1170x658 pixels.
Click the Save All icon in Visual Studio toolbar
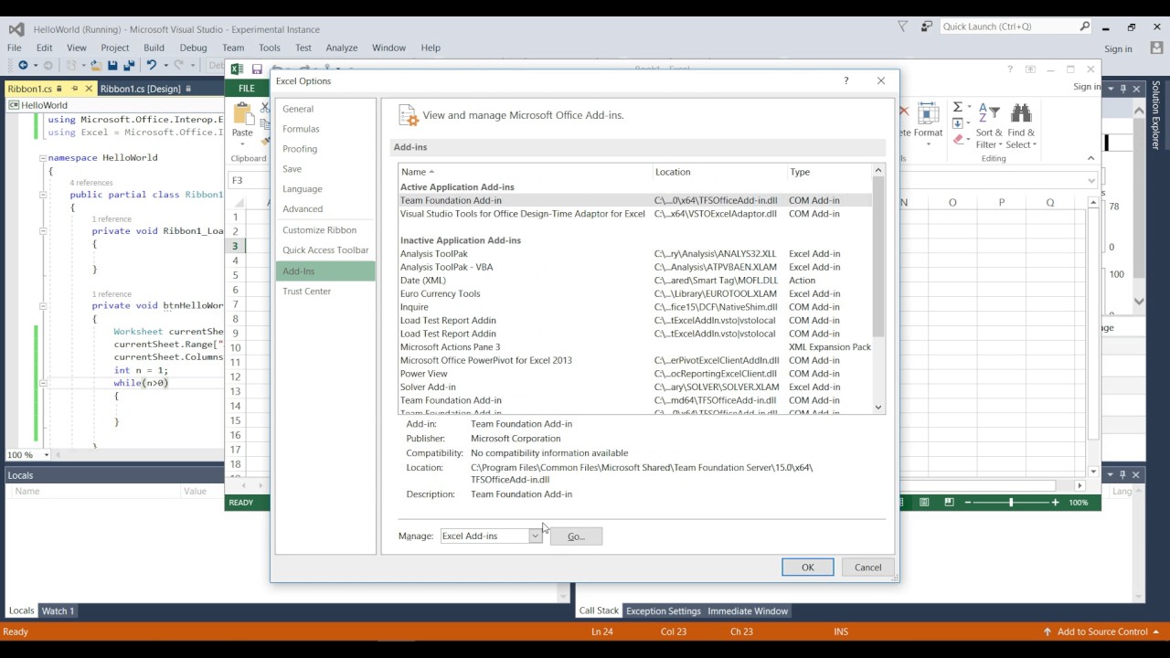129,65
